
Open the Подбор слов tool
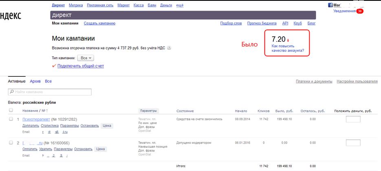click(231, 23)
